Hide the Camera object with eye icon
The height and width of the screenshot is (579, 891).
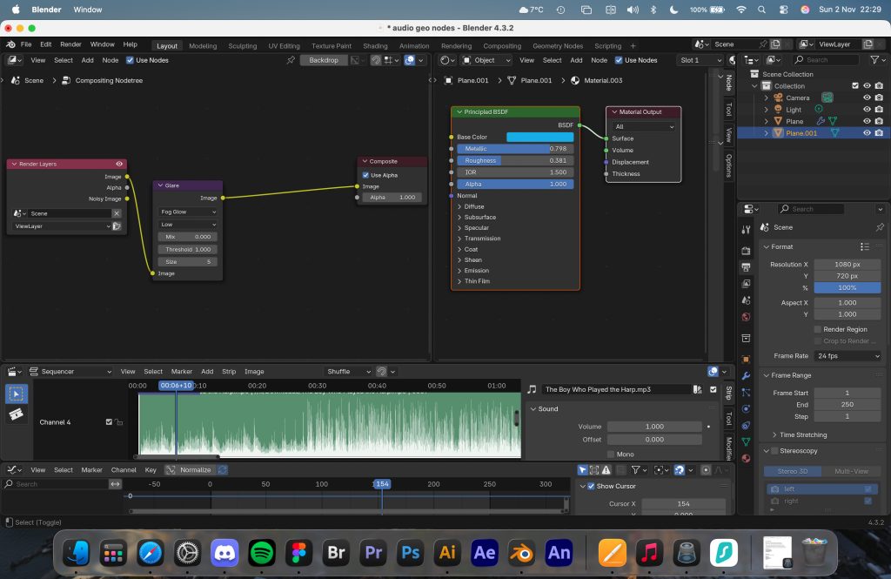pyautogui.click(x=867, y=98)
